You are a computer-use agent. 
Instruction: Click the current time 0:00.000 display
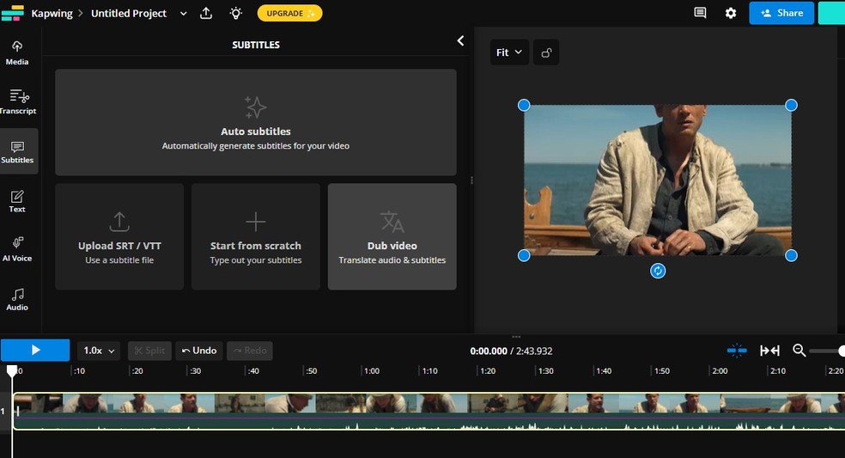point(489,351)
